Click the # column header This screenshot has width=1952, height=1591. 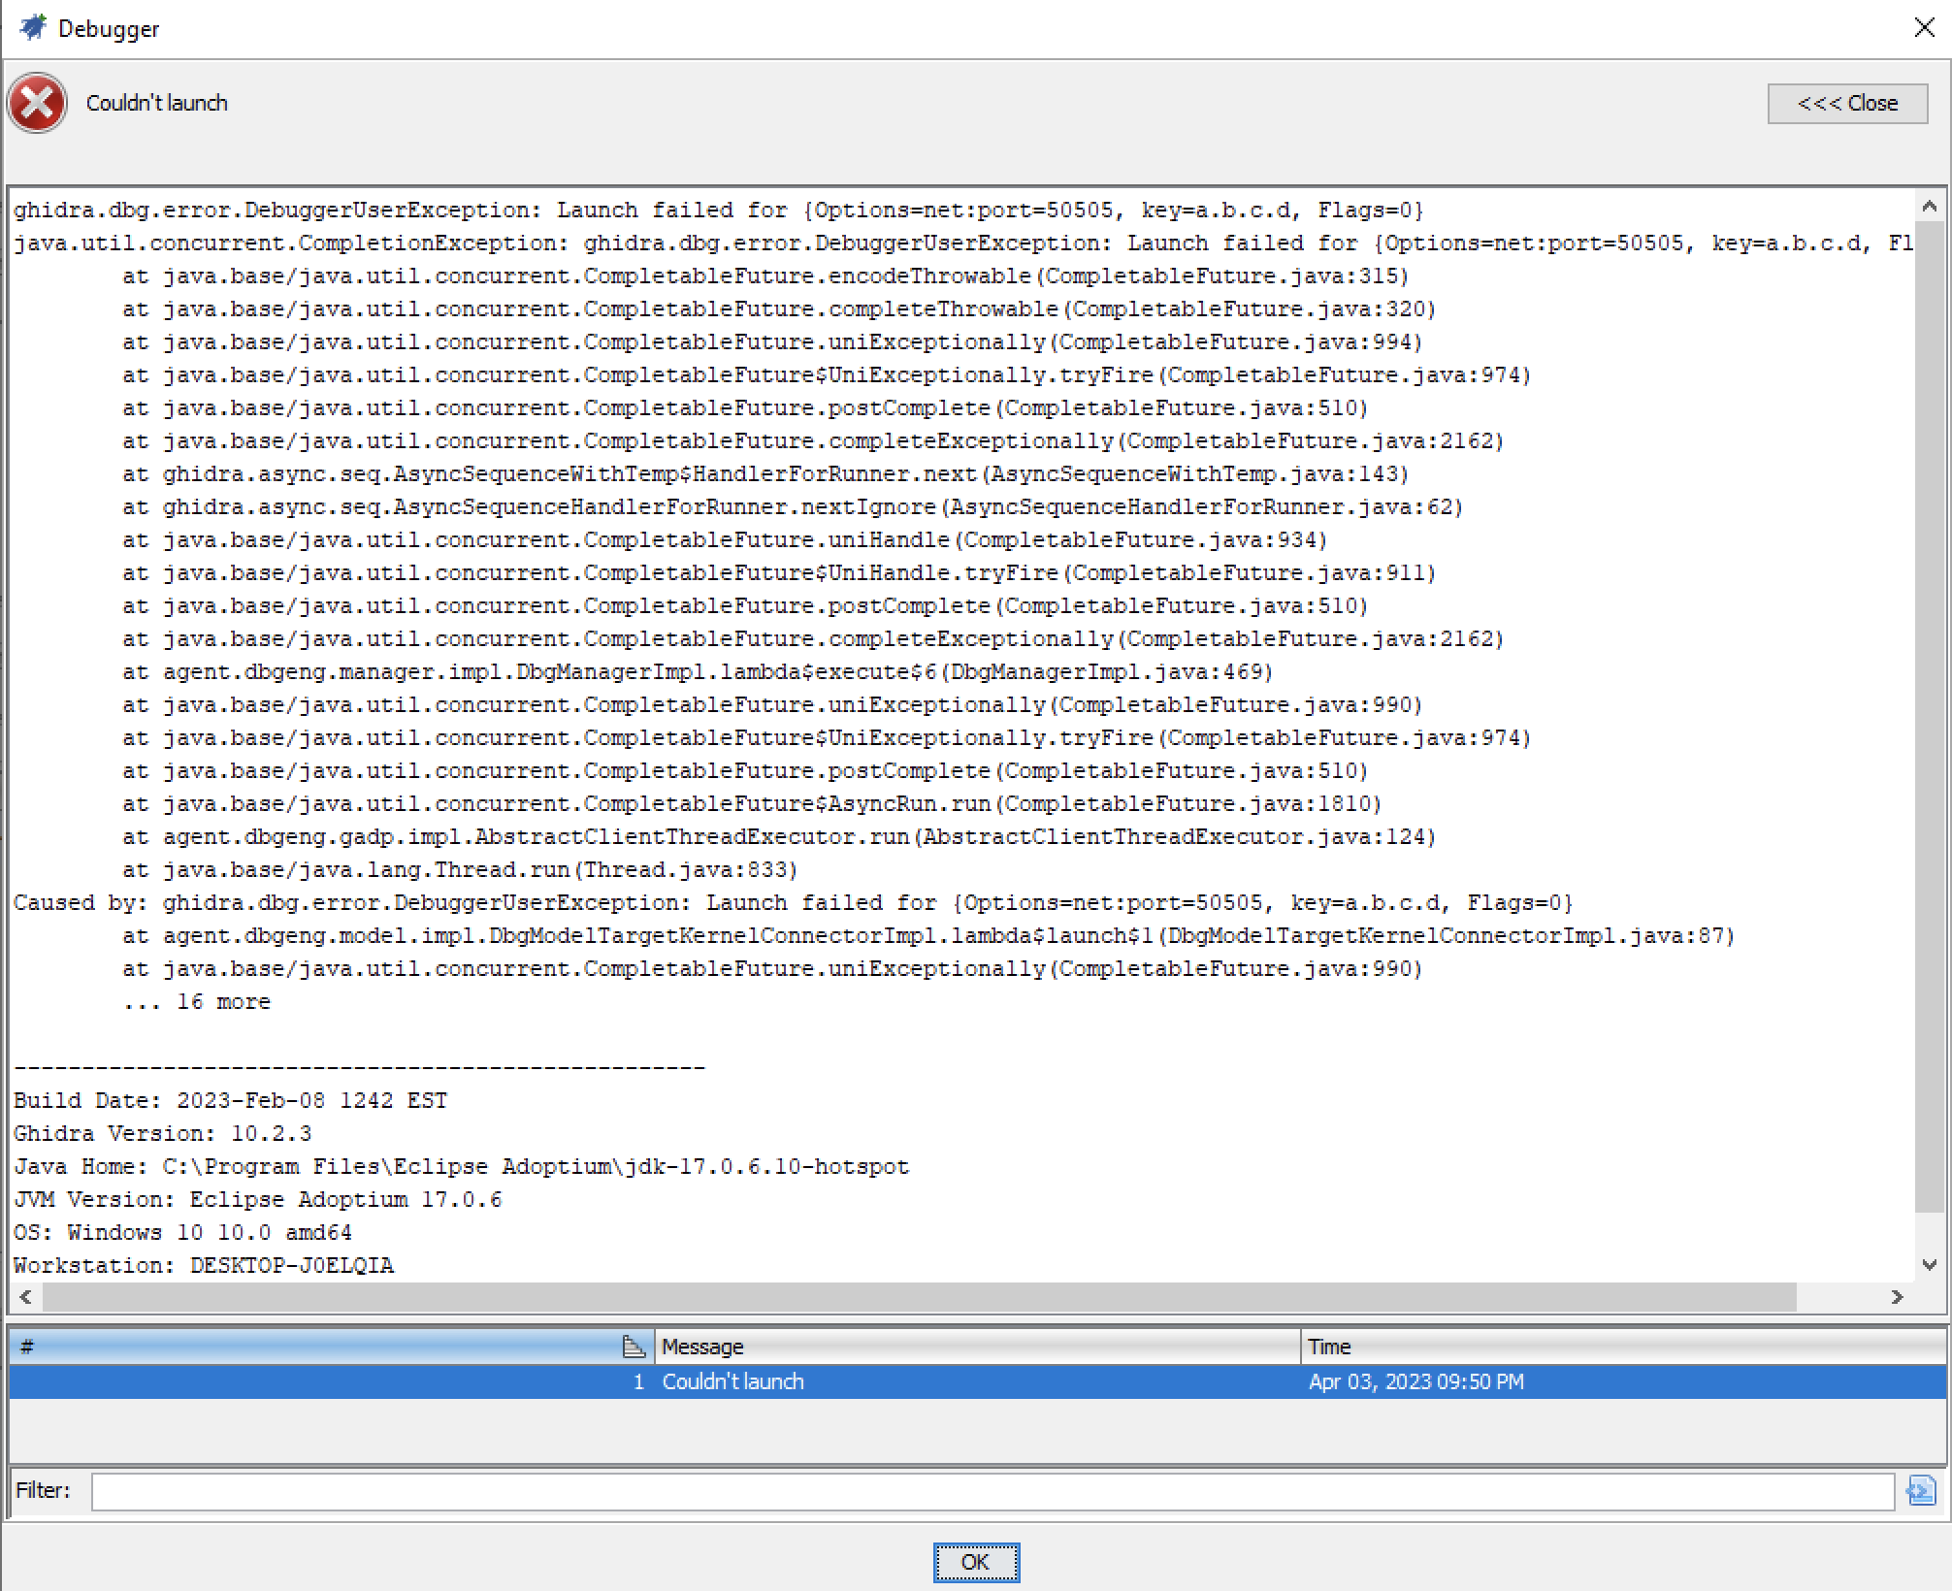291,1347
